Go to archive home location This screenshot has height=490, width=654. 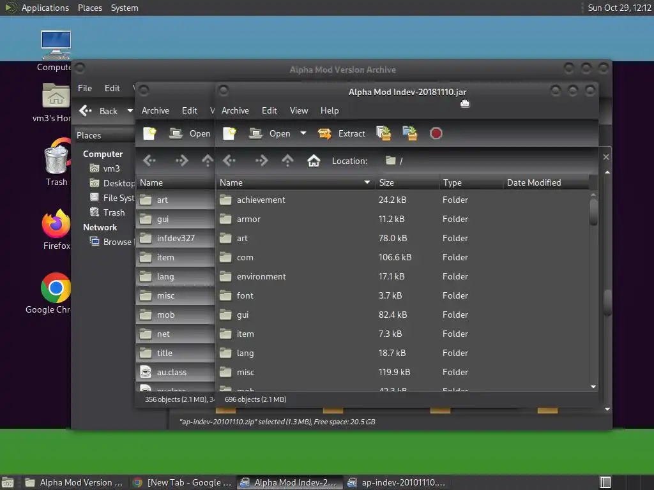point(314,160)
